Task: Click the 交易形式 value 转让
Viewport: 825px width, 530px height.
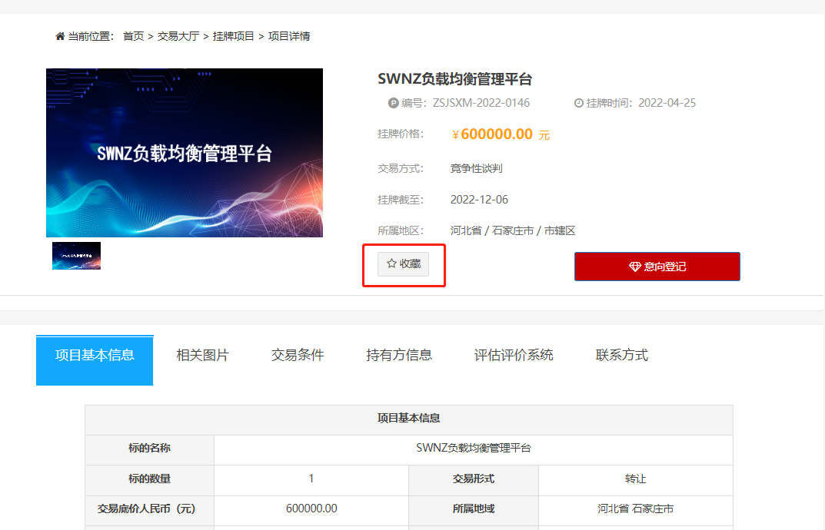Action: 636,480
